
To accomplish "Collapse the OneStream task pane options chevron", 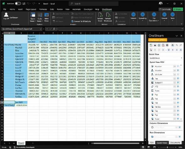I will [x=177, y=36].
